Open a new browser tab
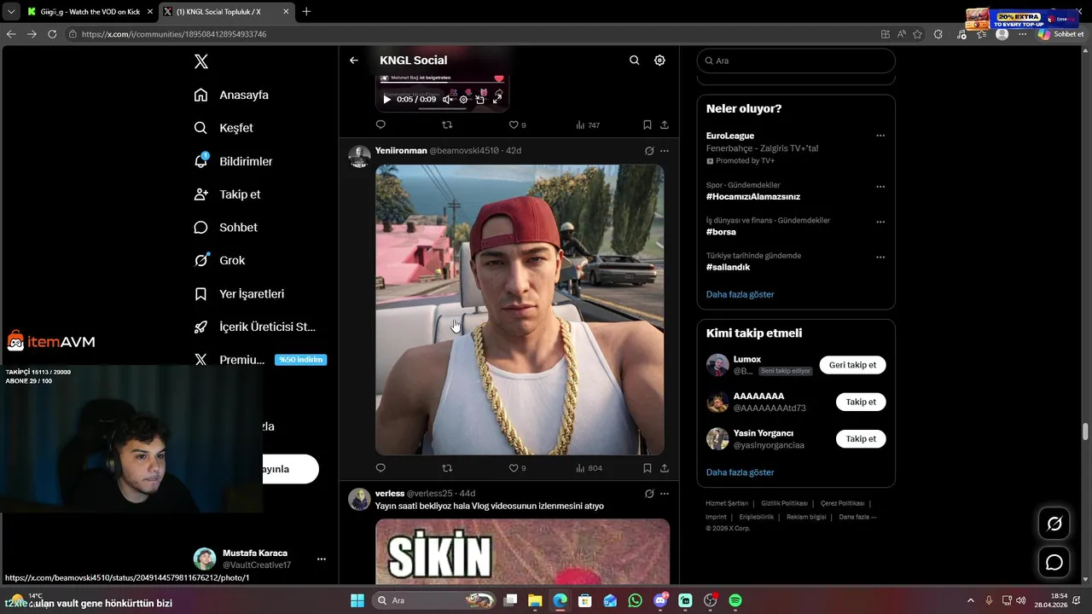The height and width of the screenshot is (614, 1092). pos(306,12)
